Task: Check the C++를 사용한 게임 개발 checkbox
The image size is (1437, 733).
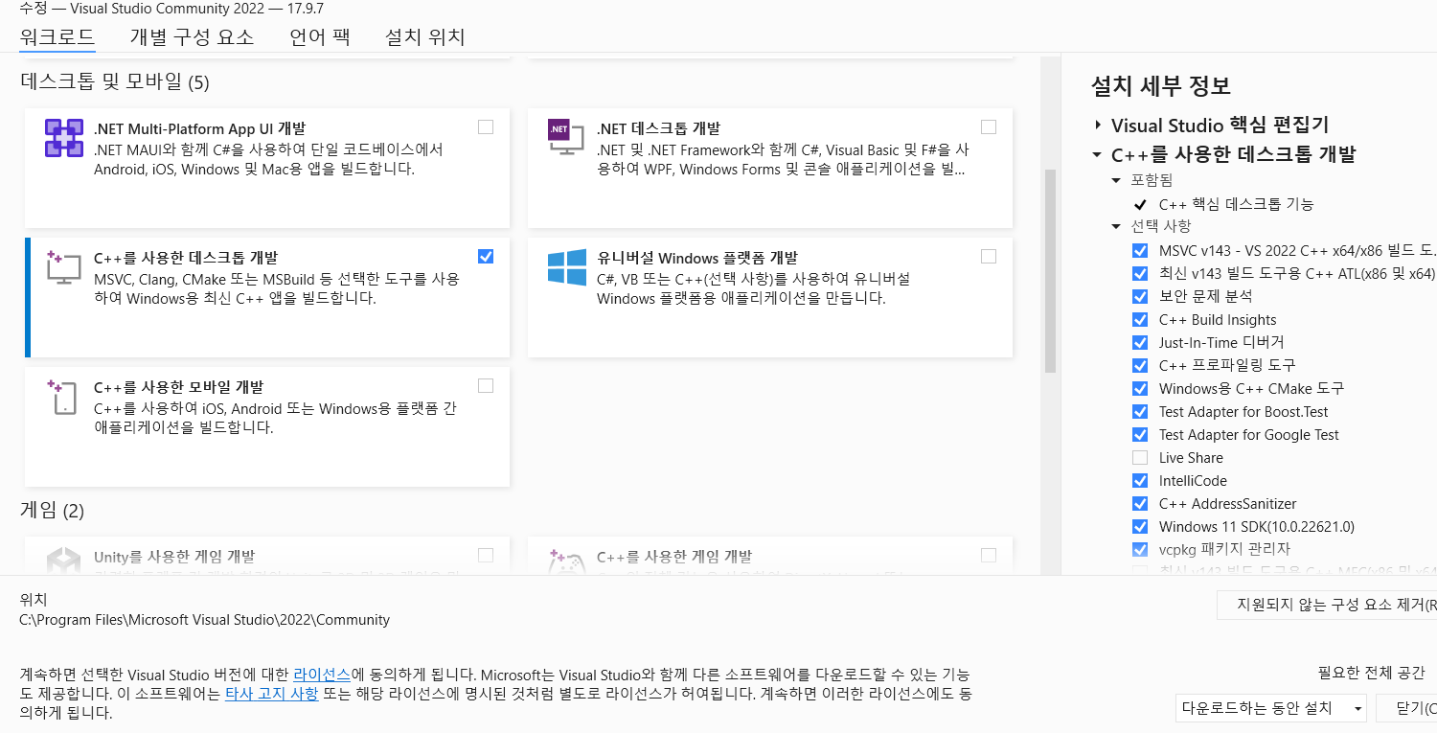Action: point(989,555)
